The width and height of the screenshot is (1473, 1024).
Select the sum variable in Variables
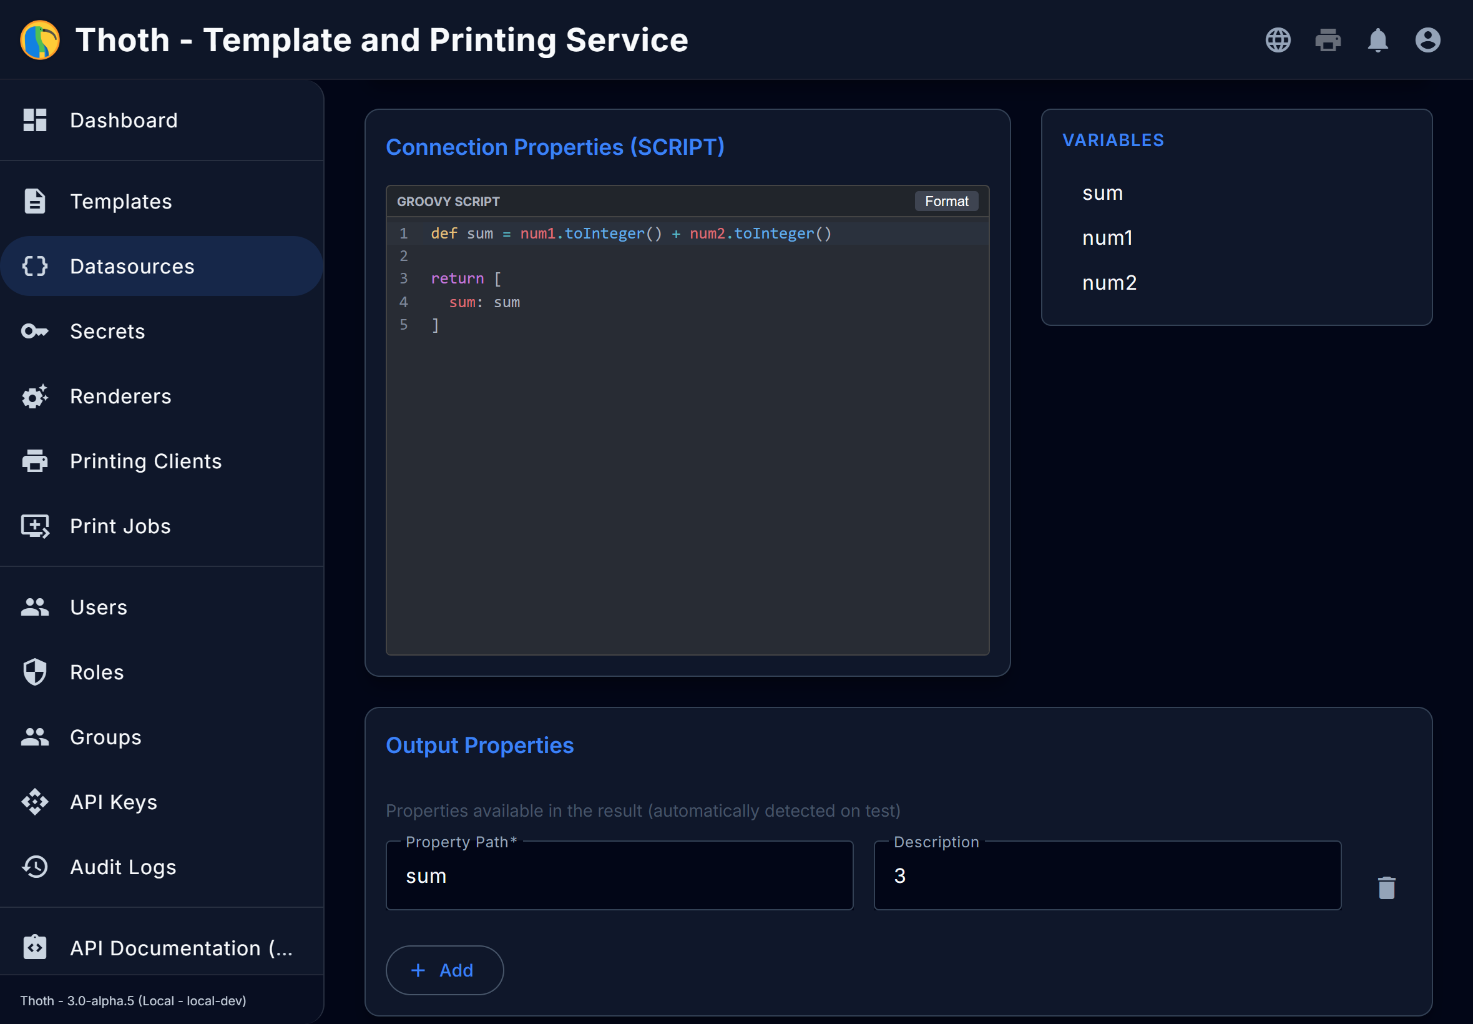[1102, 192]
